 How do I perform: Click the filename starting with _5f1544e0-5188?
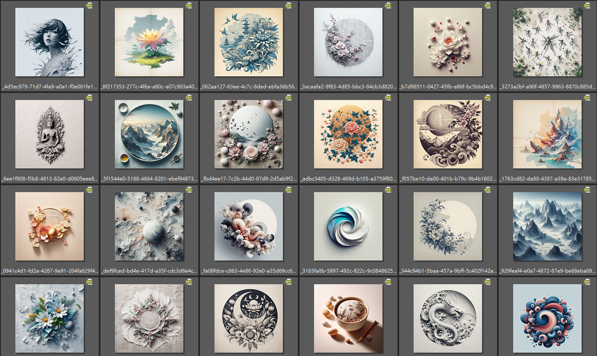point(149,179)
